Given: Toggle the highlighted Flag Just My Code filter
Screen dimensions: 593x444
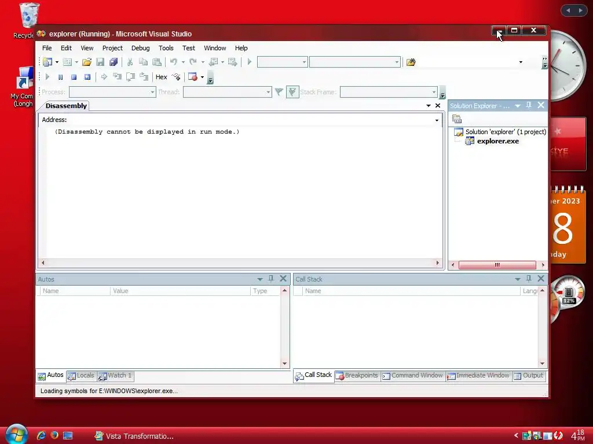Looking at the screenshot, I should [x=292, y=92].
